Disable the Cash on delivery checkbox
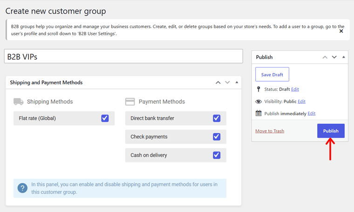 tap(217, 155)
